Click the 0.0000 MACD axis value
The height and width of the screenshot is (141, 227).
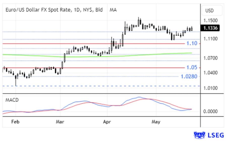tap(211, 111)
